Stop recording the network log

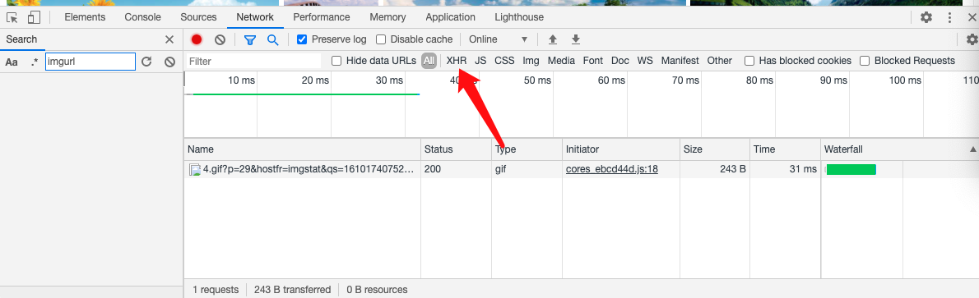point(197,39)
